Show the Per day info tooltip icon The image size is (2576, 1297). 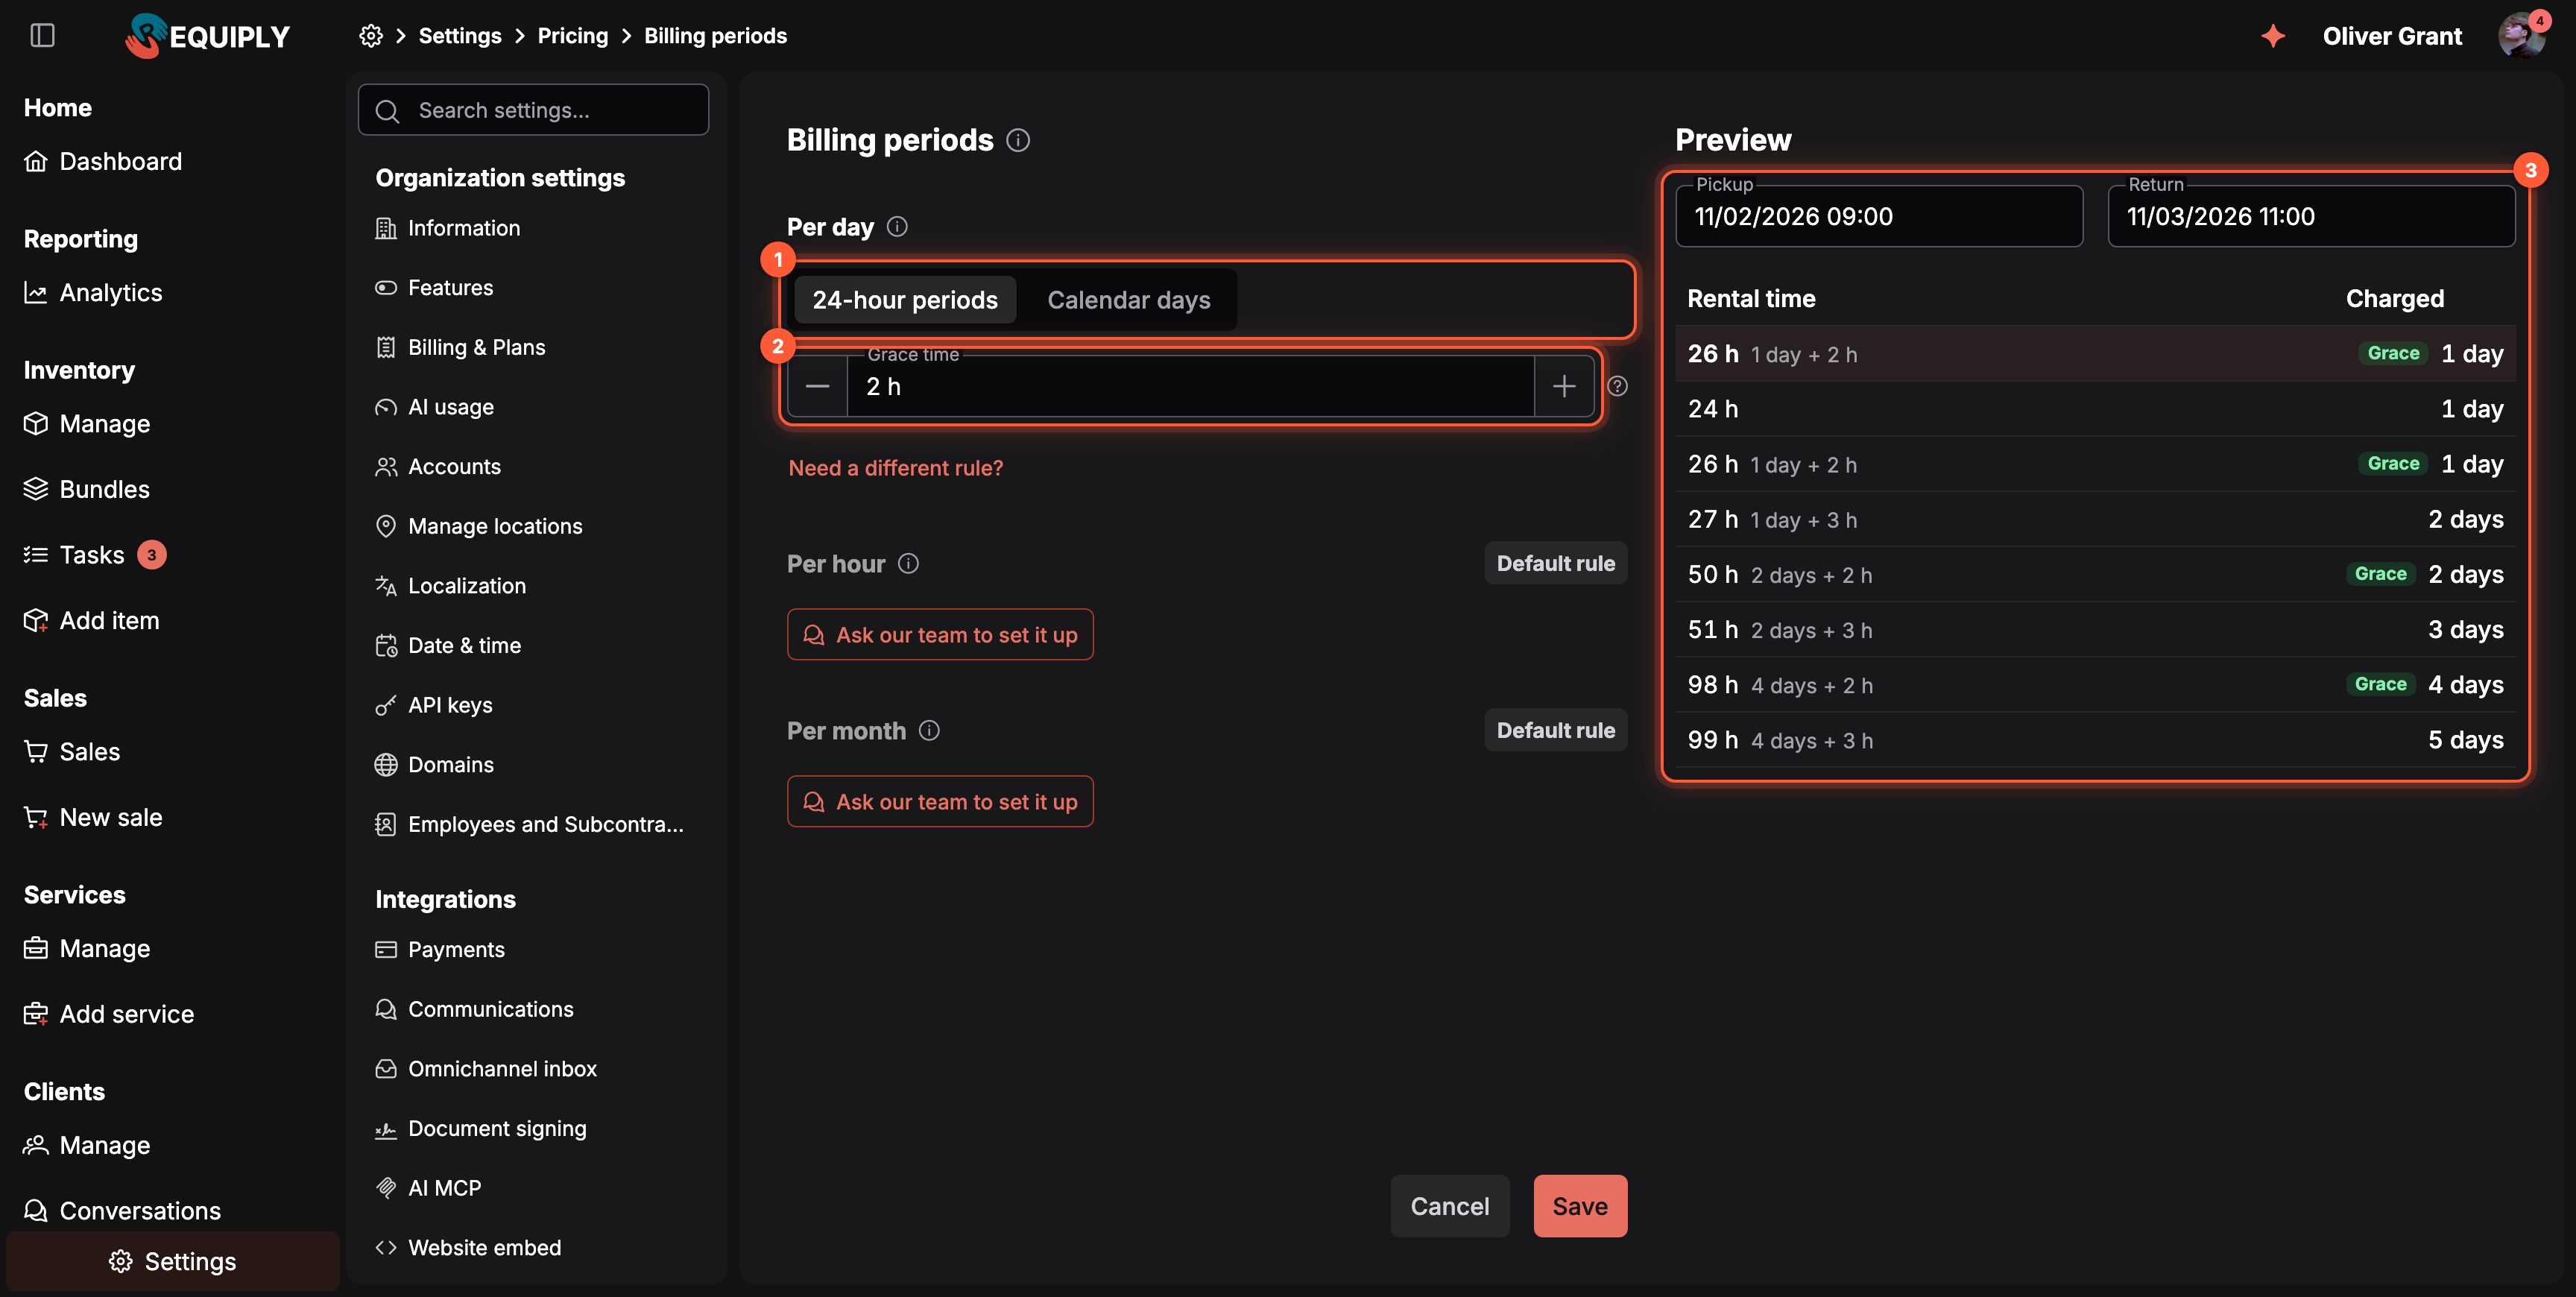point(897,227)
